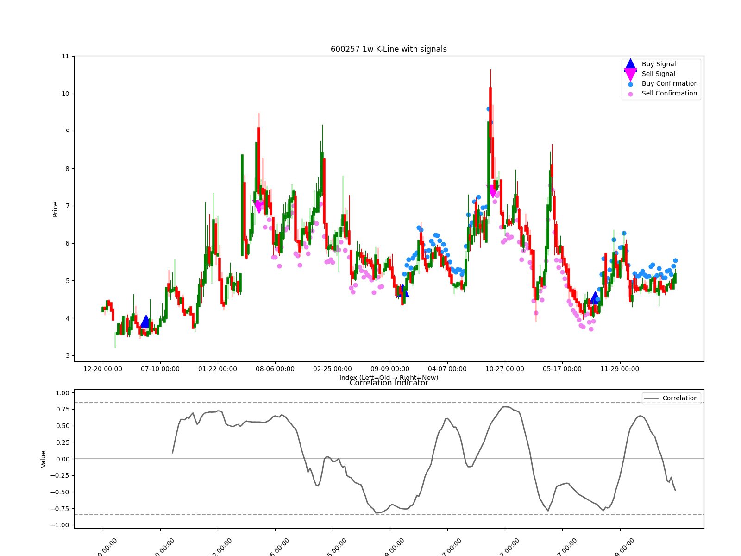741x556 pixels.
Task: Click the correlation axis tick '−1.00'
Action: (x=59, y=525)
